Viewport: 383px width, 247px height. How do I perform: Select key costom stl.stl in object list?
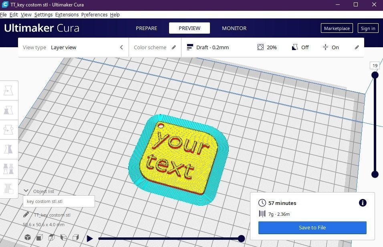59,201
